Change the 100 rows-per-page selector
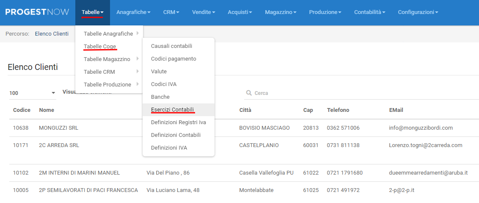479x203 pixels. click(x=32, y=93)
